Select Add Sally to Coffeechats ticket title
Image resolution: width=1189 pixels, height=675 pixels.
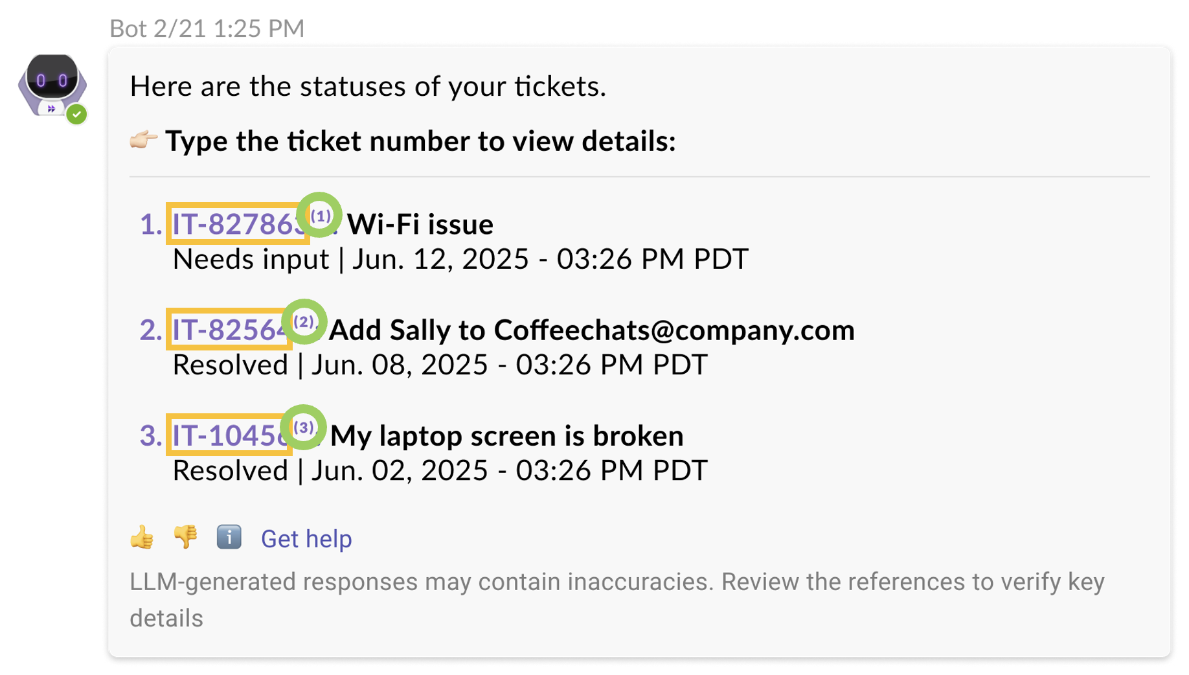[x=592, y=330]
